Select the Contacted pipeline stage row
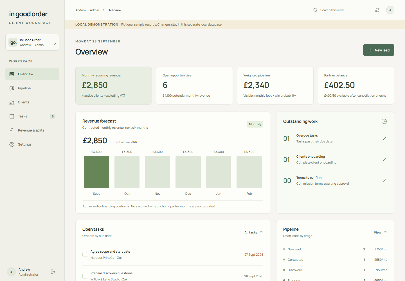405x281 pixels. pos(335,260)
